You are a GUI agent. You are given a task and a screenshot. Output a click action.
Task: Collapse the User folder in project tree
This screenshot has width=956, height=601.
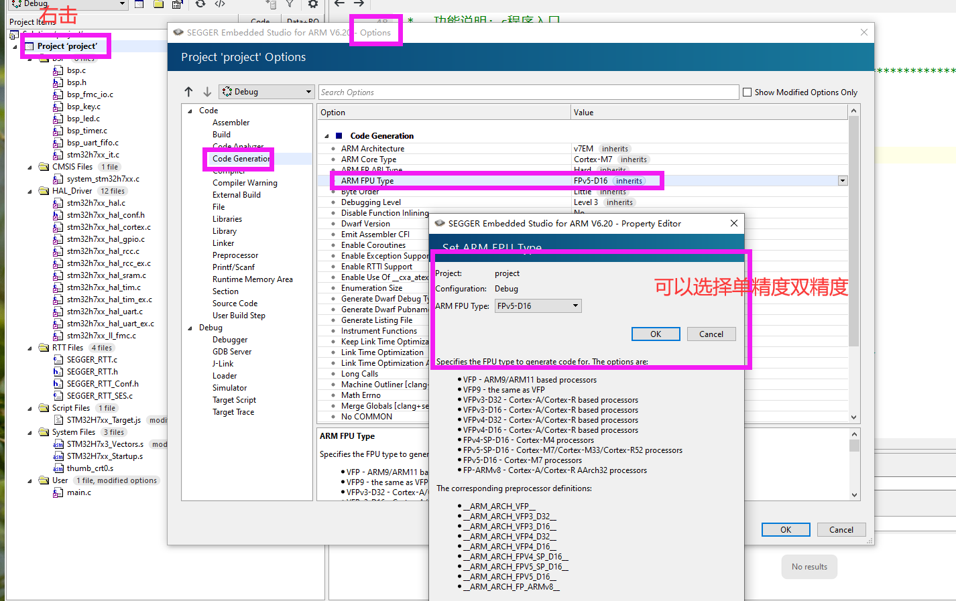[x=29, y=481]
